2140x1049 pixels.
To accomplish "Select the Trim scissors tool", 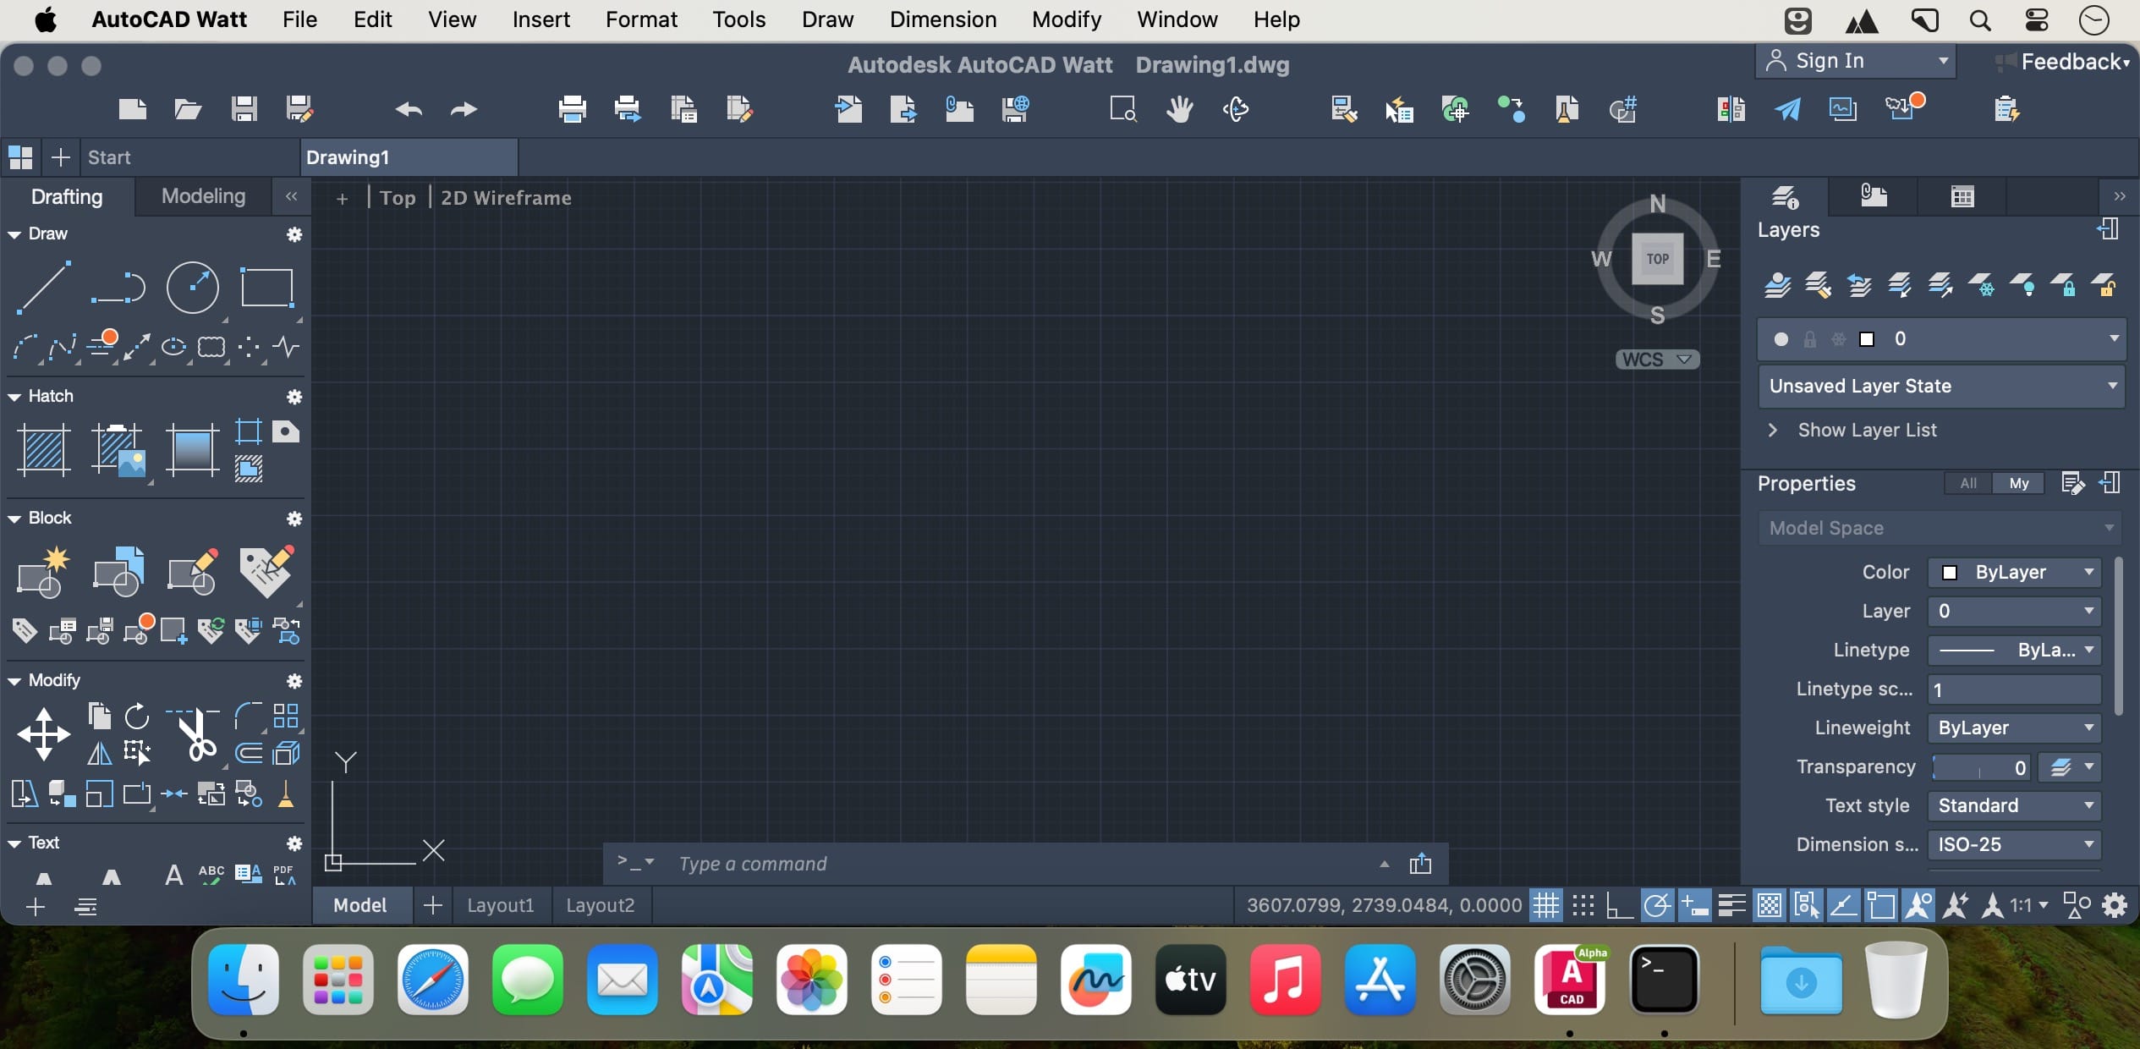I will coord(195,734).
